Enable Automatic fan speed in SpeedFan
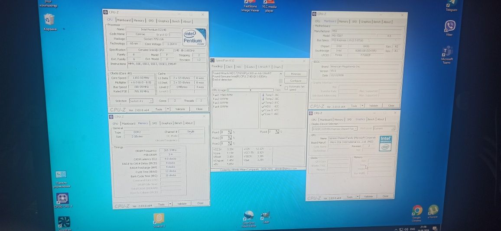 [286, 87]
